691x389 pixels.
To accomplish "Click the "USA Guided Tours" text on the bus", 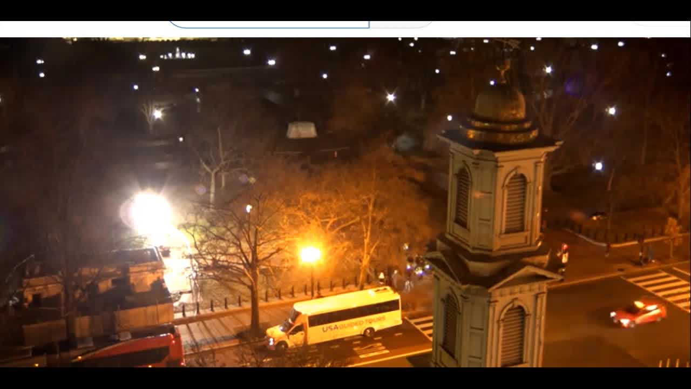I will pyautogui.click(x=354, y=323).
